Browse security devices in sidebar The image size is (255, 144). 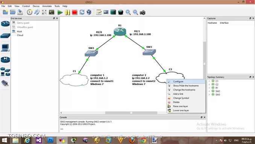pyautogui.click(x=5, y=60)
